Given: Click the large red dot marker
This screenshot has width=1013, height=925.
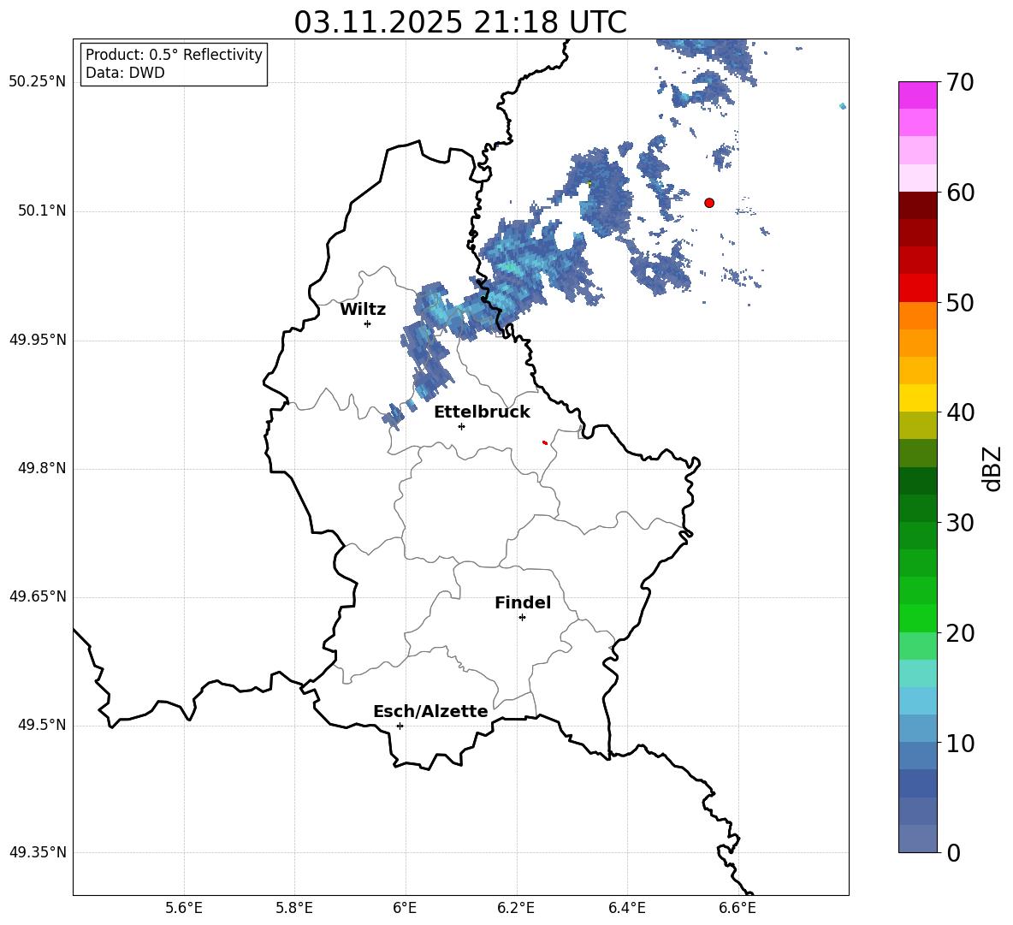Looking at the screenshot, I should [x=709, y=203].
